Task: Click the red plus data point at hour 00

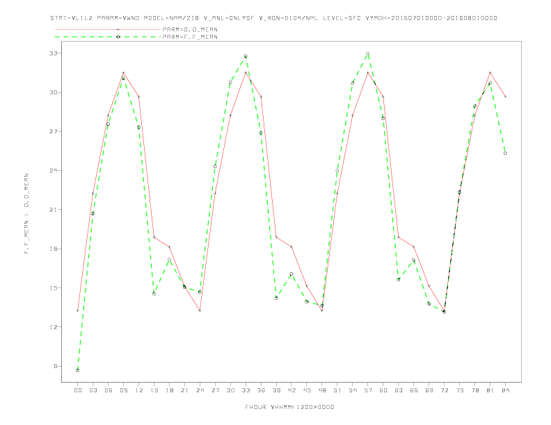Action: pyautogui.click(x=78, y=310)
